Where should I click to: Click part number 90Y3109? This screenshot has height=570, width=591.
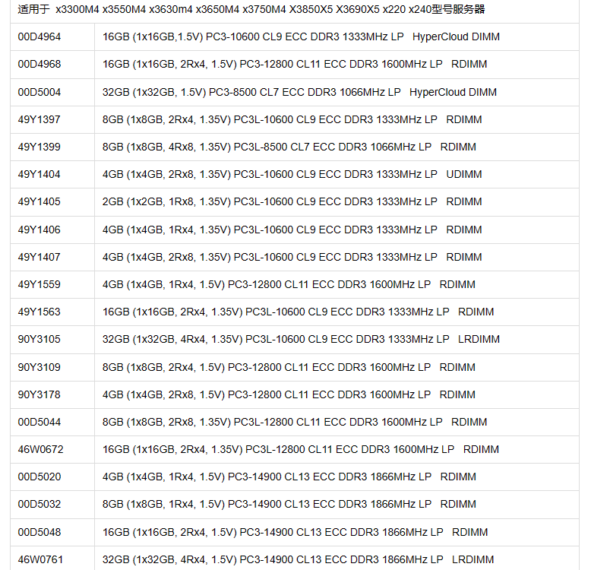point(39,367)
